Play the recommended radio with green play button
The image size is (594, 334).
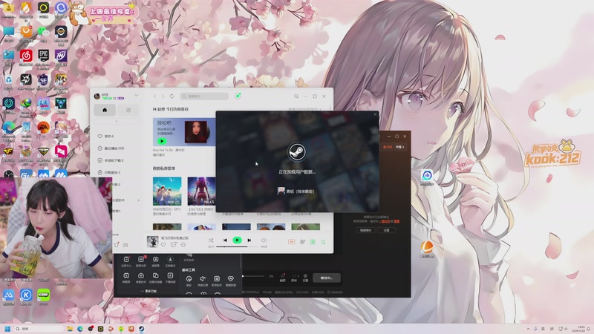[x=162, y=141]
